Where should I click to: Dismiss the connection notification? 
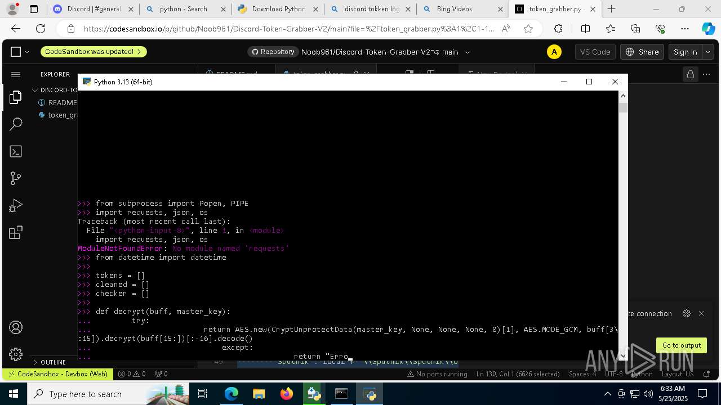point(701,313)
